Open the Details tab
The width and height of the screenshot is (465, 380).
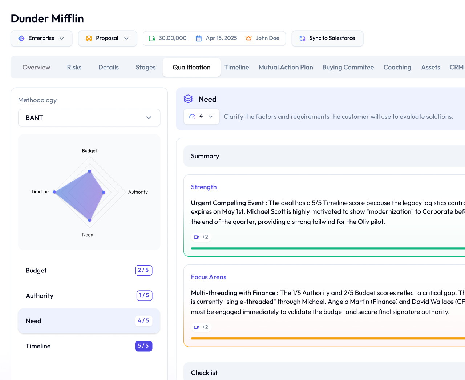point(109,67)
